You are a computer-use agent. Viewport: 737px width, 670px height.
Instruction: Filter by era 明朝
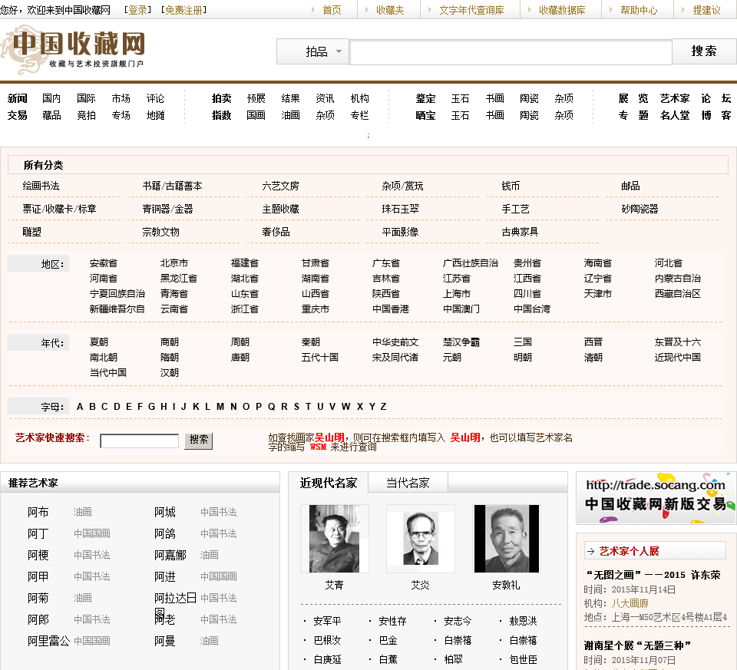tap(522, 358)
